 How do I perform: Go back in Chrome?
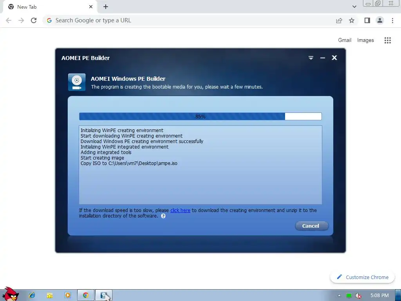click(x=9, y=20)
